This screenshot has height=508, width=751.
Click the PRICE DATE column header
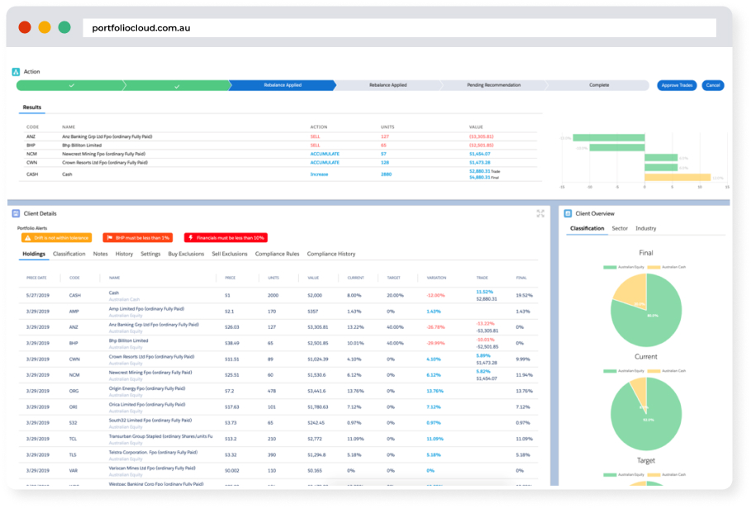[x=36, y=278]
